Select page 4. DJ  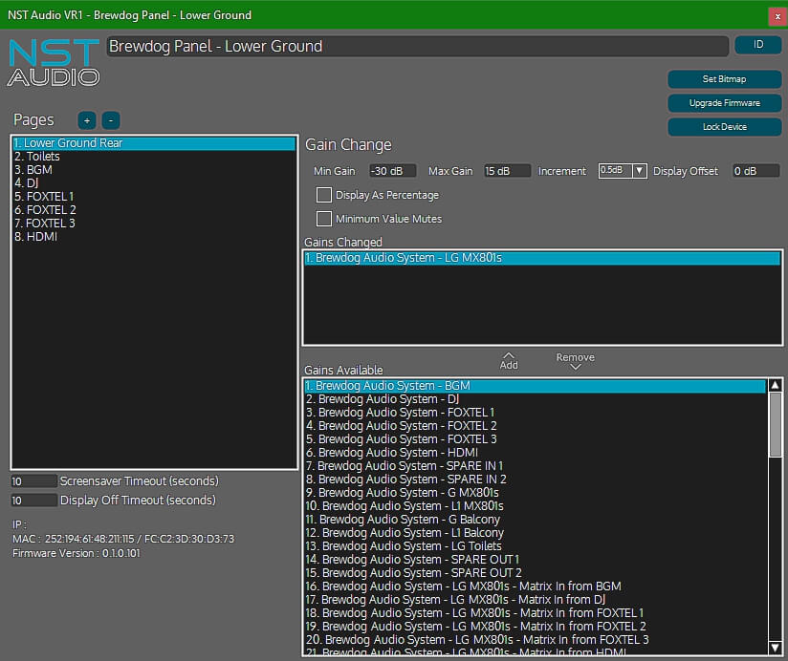coord(154,183)
